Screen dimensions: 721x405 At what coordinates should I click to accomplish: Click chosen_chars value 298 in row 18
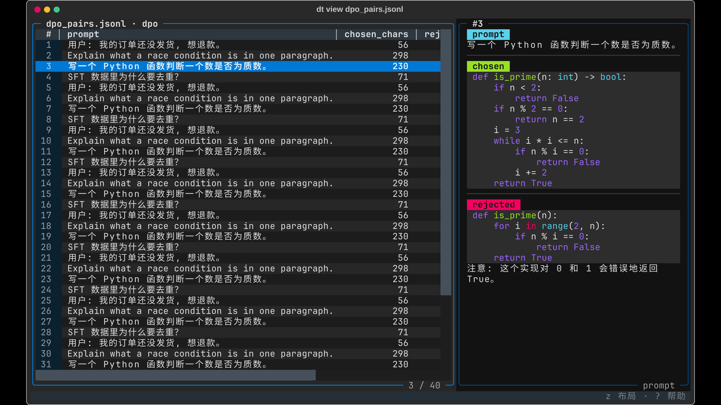400,226
